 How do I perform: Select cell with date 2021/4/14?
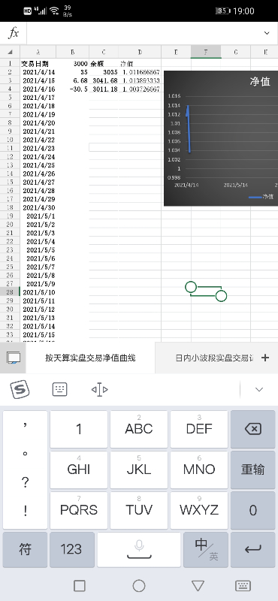tap(38, 71)
